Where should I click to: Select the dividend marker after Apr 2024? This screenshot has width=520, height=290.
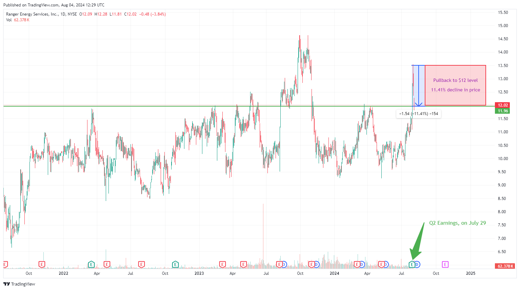click(386, 264)
